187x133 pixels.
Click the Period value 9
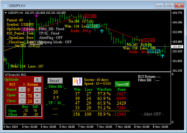click(29, 90)
